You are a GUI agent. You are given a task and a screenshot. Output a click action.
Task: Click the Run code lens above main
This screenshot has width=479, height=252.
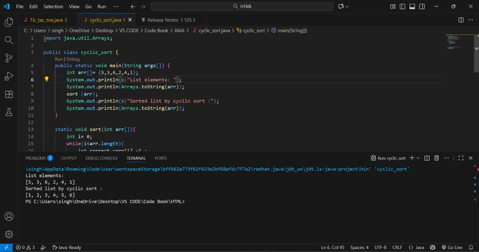point(59,59)
